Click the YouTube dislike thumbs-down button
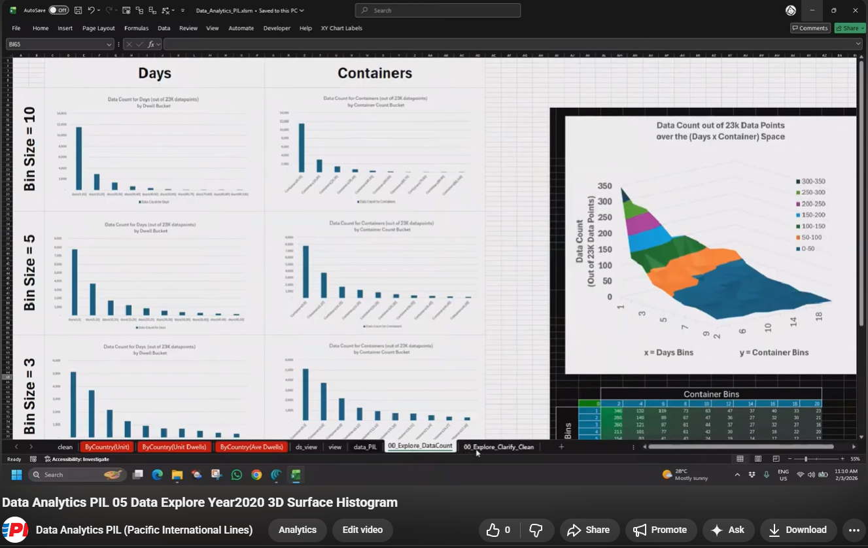 point(536,530)
